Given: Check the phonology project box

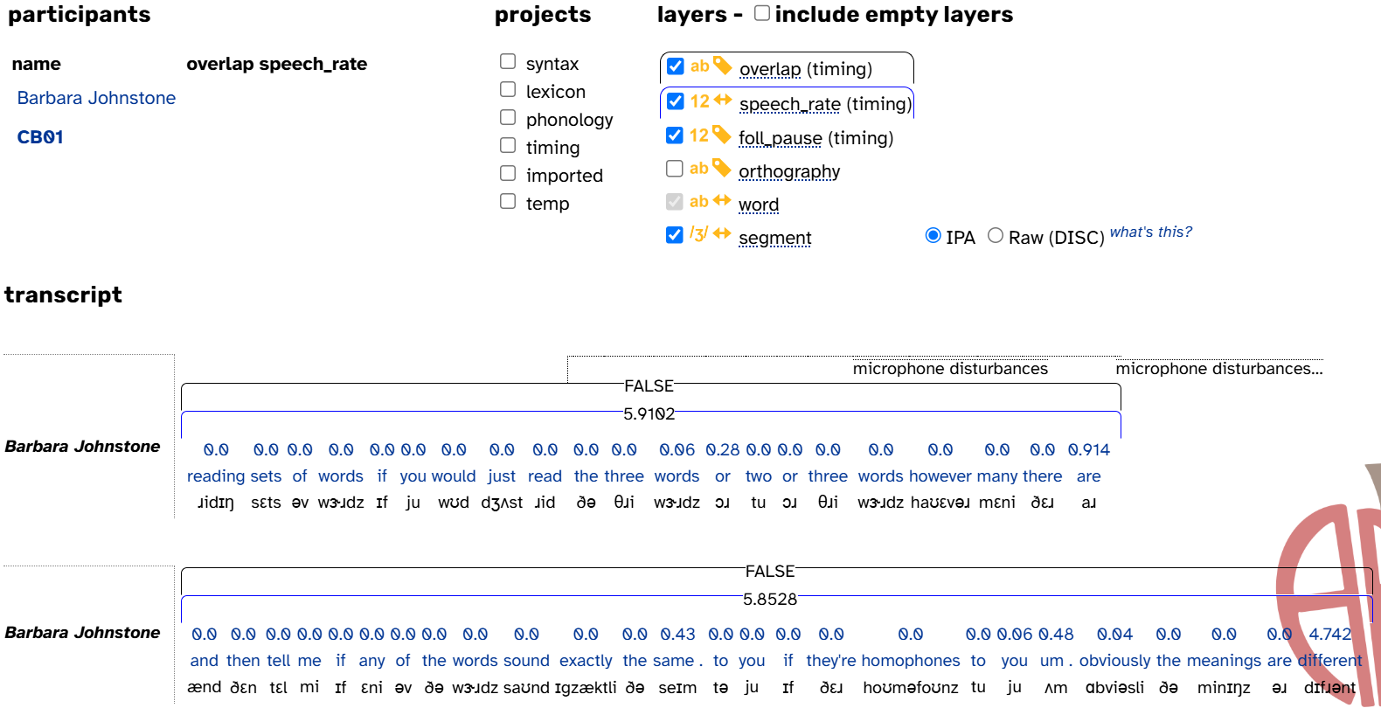Looking at the screenshot, I should 508,117.
